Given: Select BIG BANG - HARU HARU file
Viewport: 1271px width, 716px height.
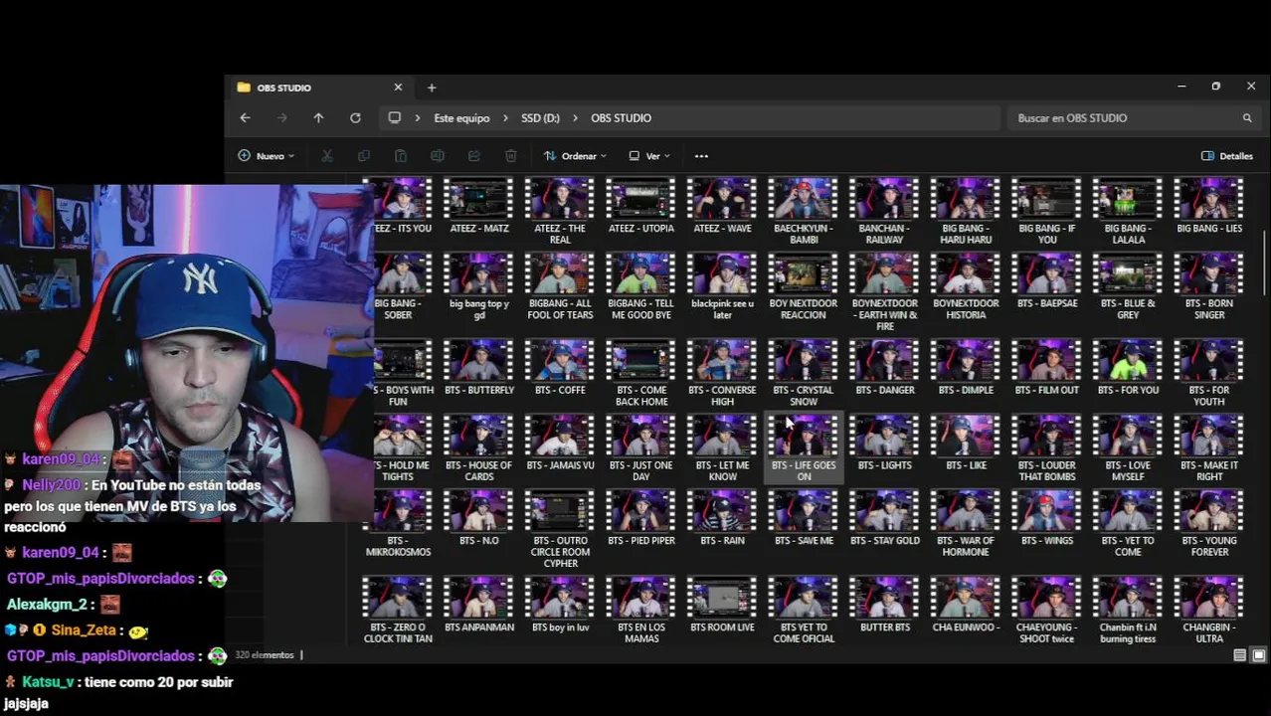Looking at the screenshot, I should click(966, 212).
